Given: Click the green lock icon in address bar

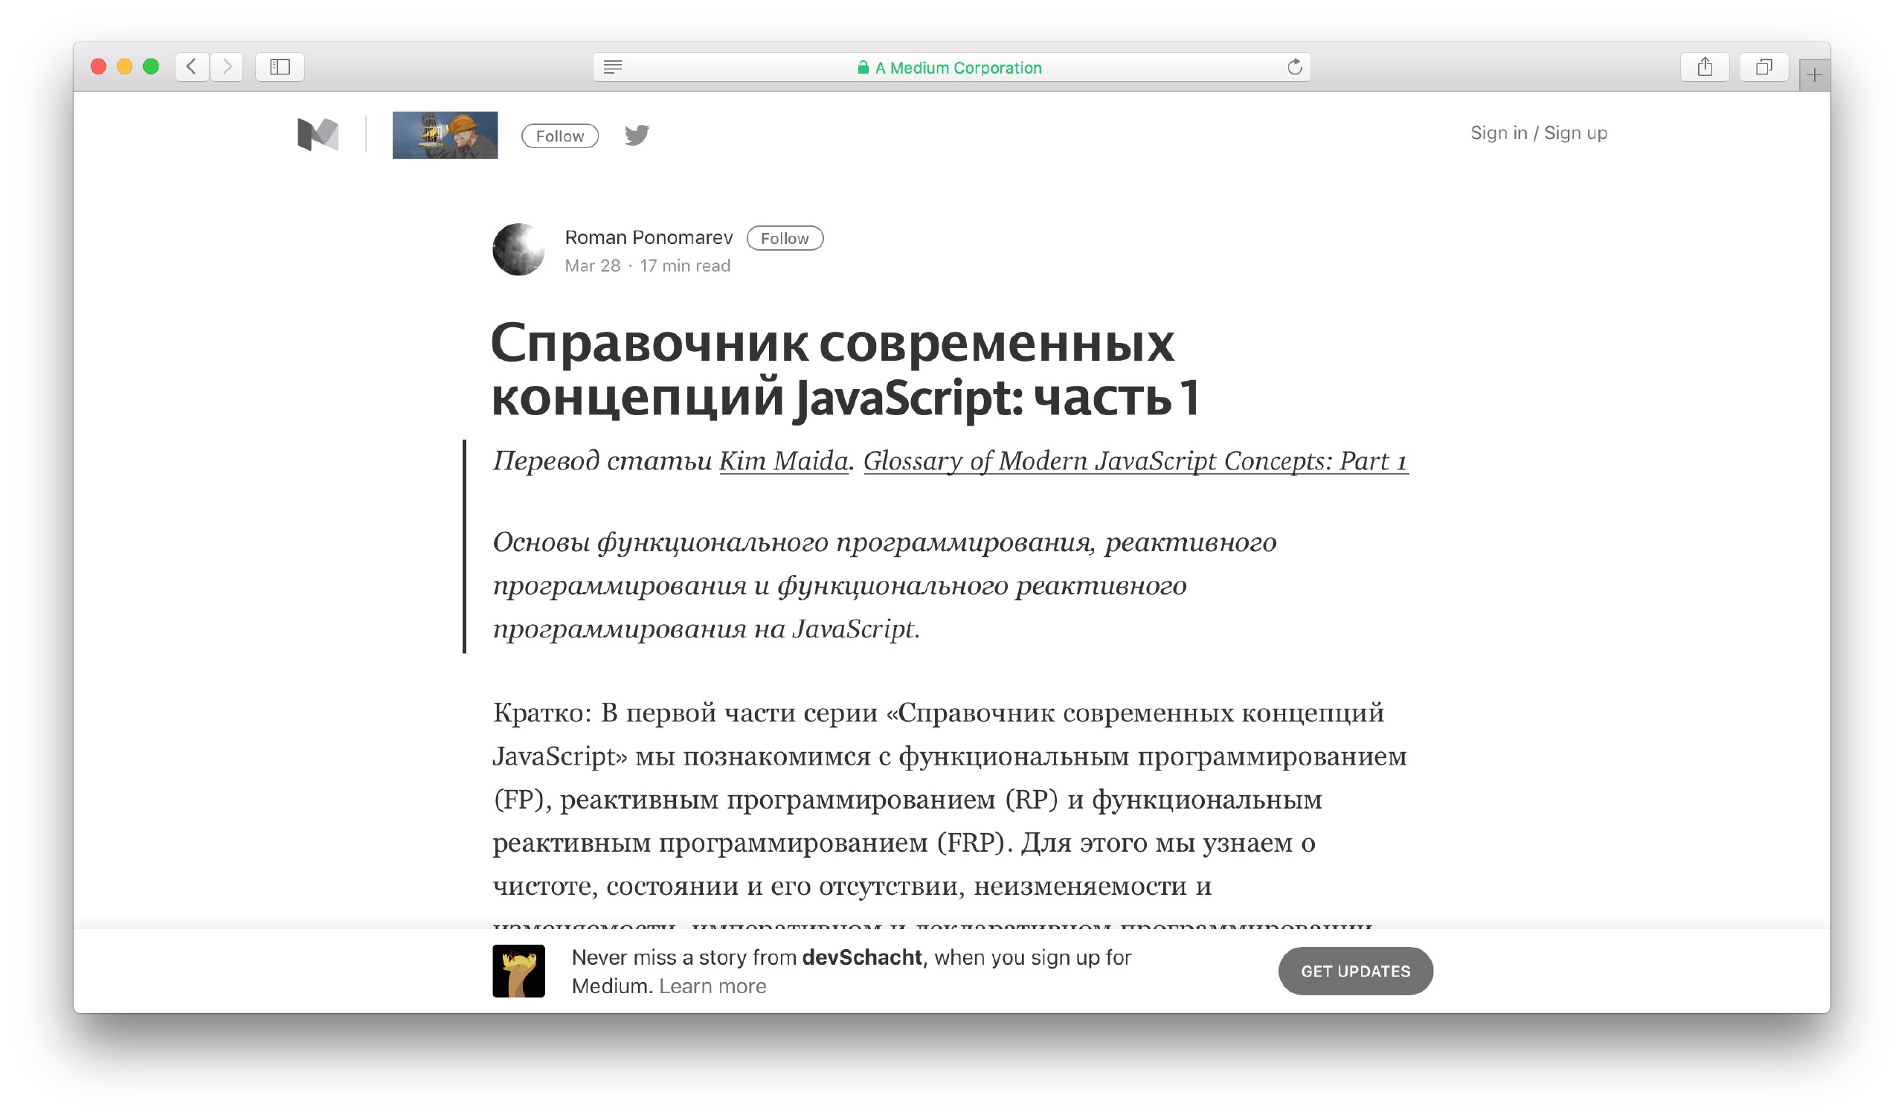Looking at the screenshot, I should pyautogui.click(x=863, y=68).
